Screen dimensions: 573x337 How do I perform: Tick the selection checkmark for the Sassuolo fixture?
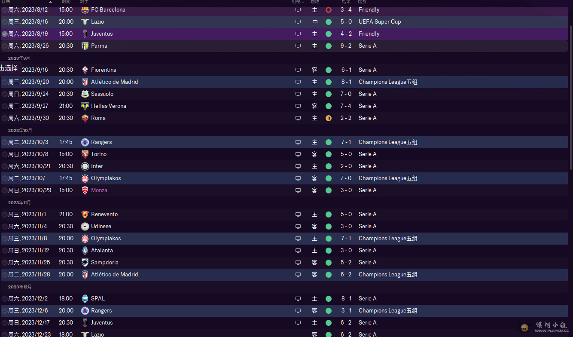[5, 94]
